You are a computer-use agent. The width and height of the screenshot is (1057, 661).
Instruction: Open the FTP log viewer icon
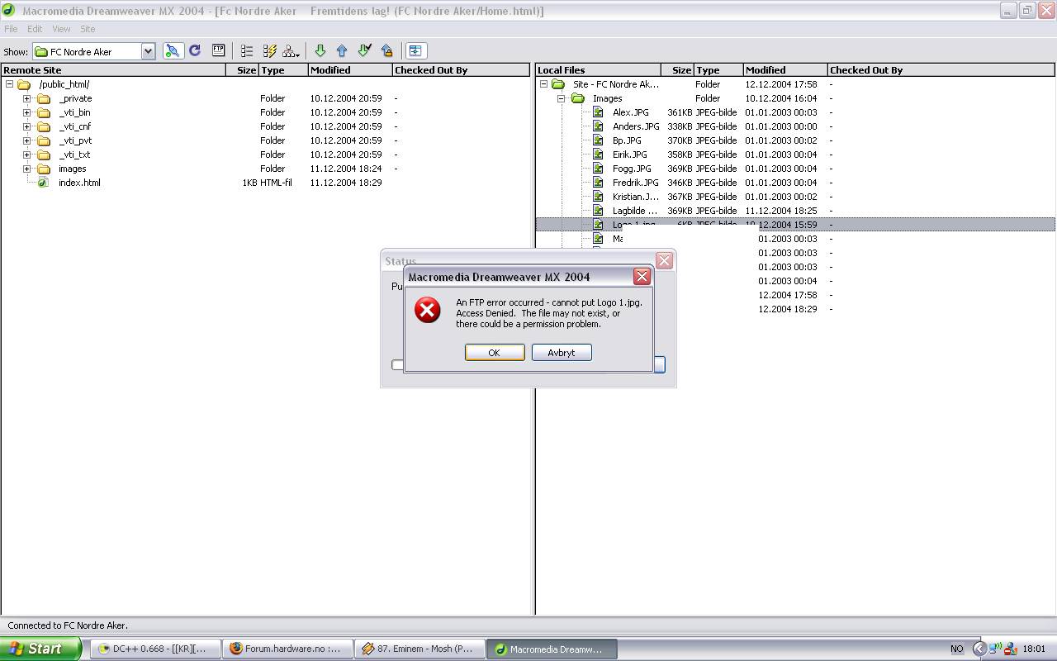[x=218, y=51]
